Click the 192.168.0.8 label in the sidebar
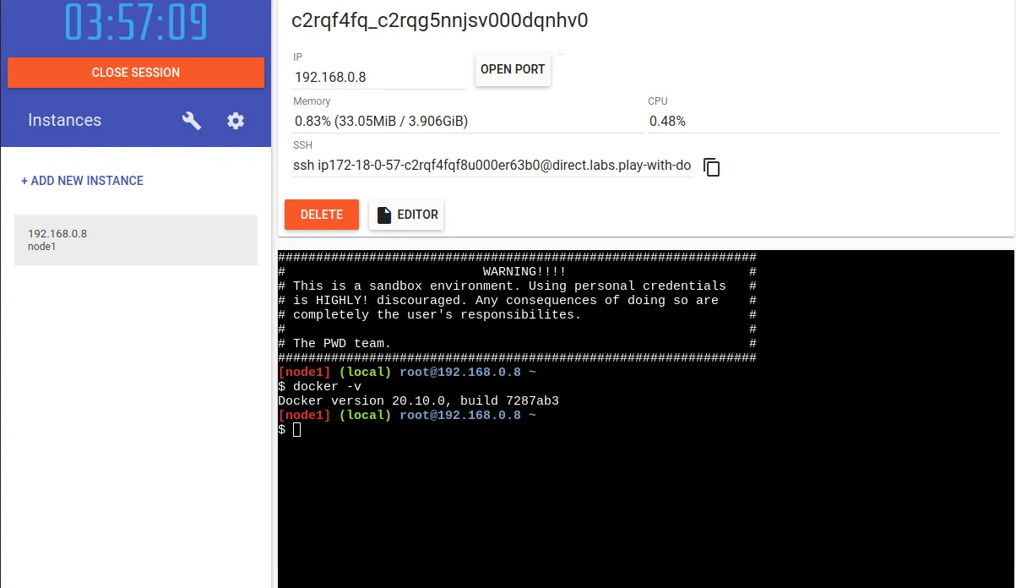Viewport: 1016px width, 588px height. (x=56, y=233)
